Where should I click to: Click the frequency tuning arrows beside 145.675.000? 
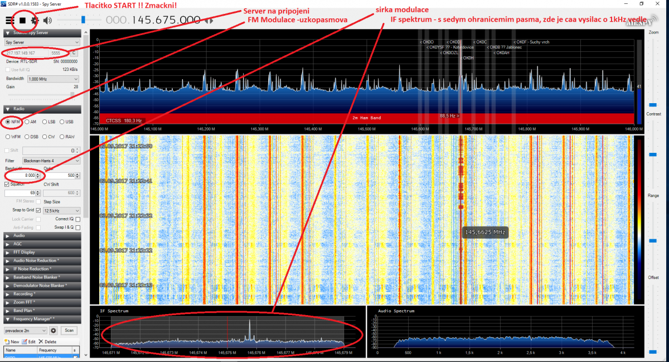click(209, 21)
